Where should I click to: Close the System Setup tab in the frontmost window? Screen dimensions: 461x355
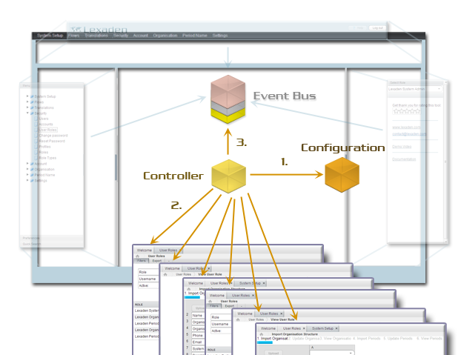(x=336, y=328)
